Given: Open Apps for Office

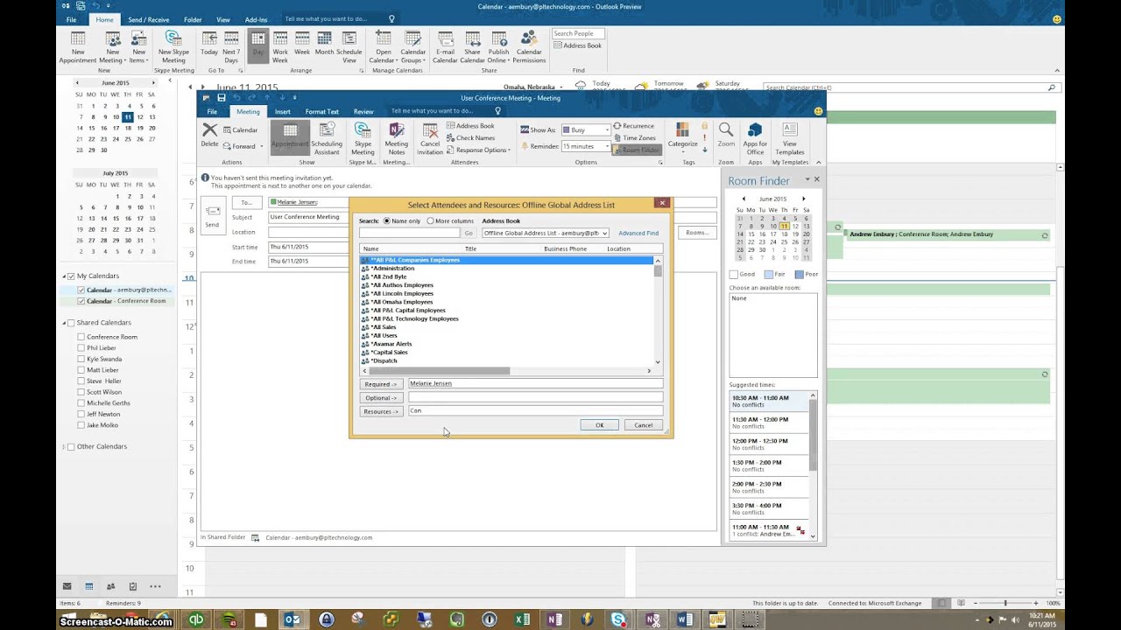Looking at the screenshot, I should point(755,139).
